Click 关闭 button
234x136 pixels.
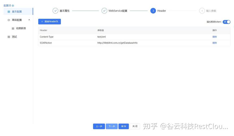tap(135, 126)
